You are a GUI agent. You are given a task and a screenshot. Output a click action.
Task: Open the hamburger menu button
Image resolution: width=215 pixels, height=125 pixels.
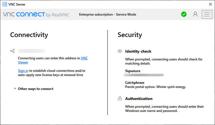[x=207, y=14]
